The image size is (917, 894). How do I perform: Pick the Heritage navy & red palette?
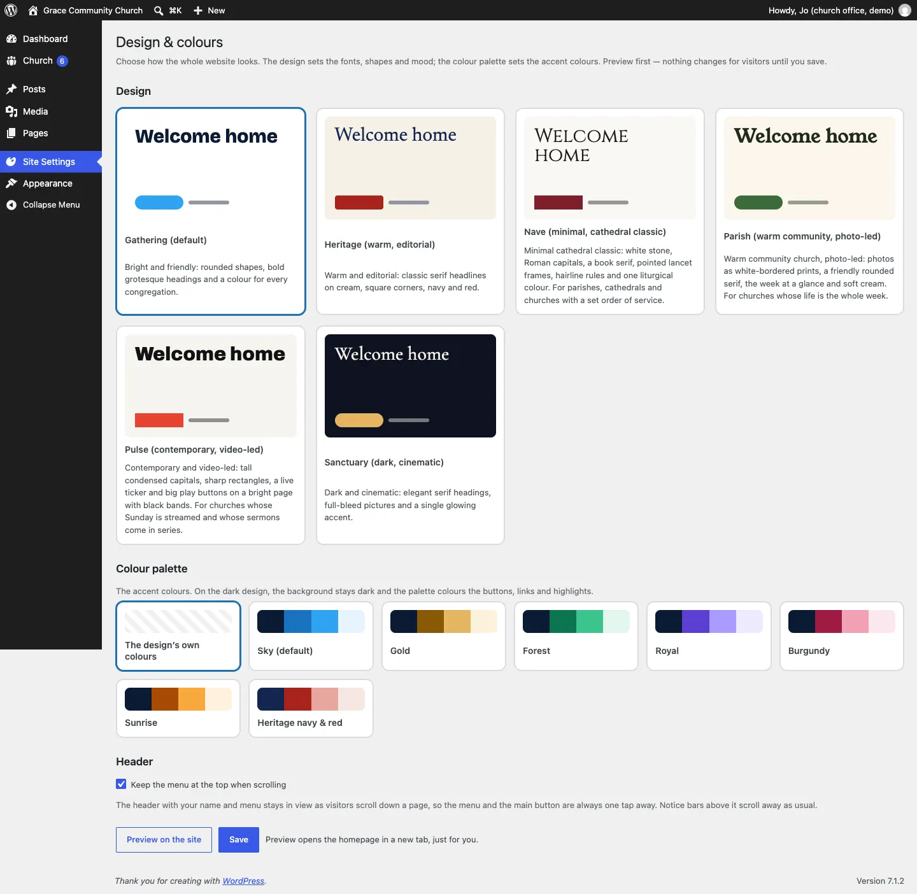pos(311,708)
